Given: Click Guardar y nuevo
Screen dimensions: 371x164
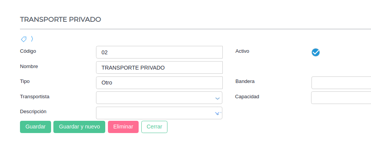Looking at the screenshot, I should (79, 127).
